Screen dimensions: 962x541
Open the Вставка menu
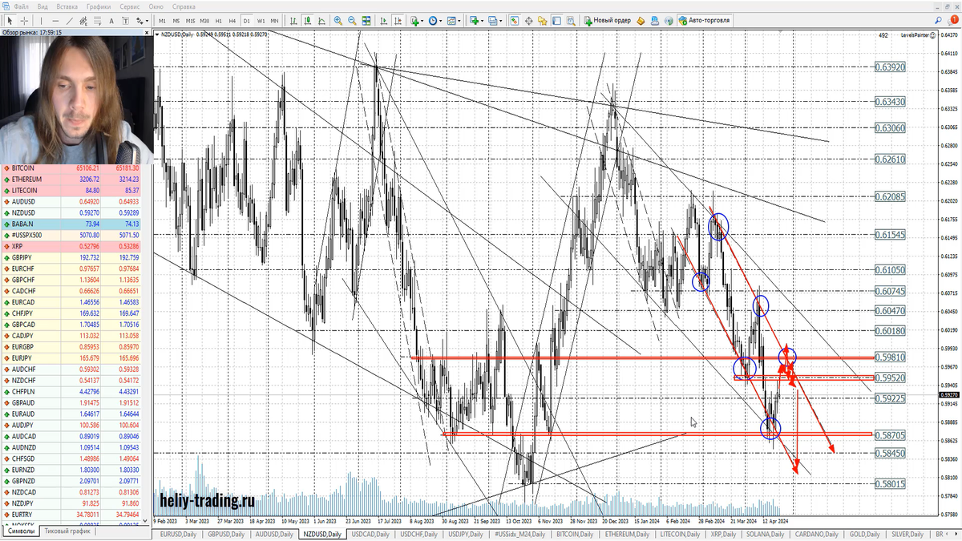coord(67,6)
